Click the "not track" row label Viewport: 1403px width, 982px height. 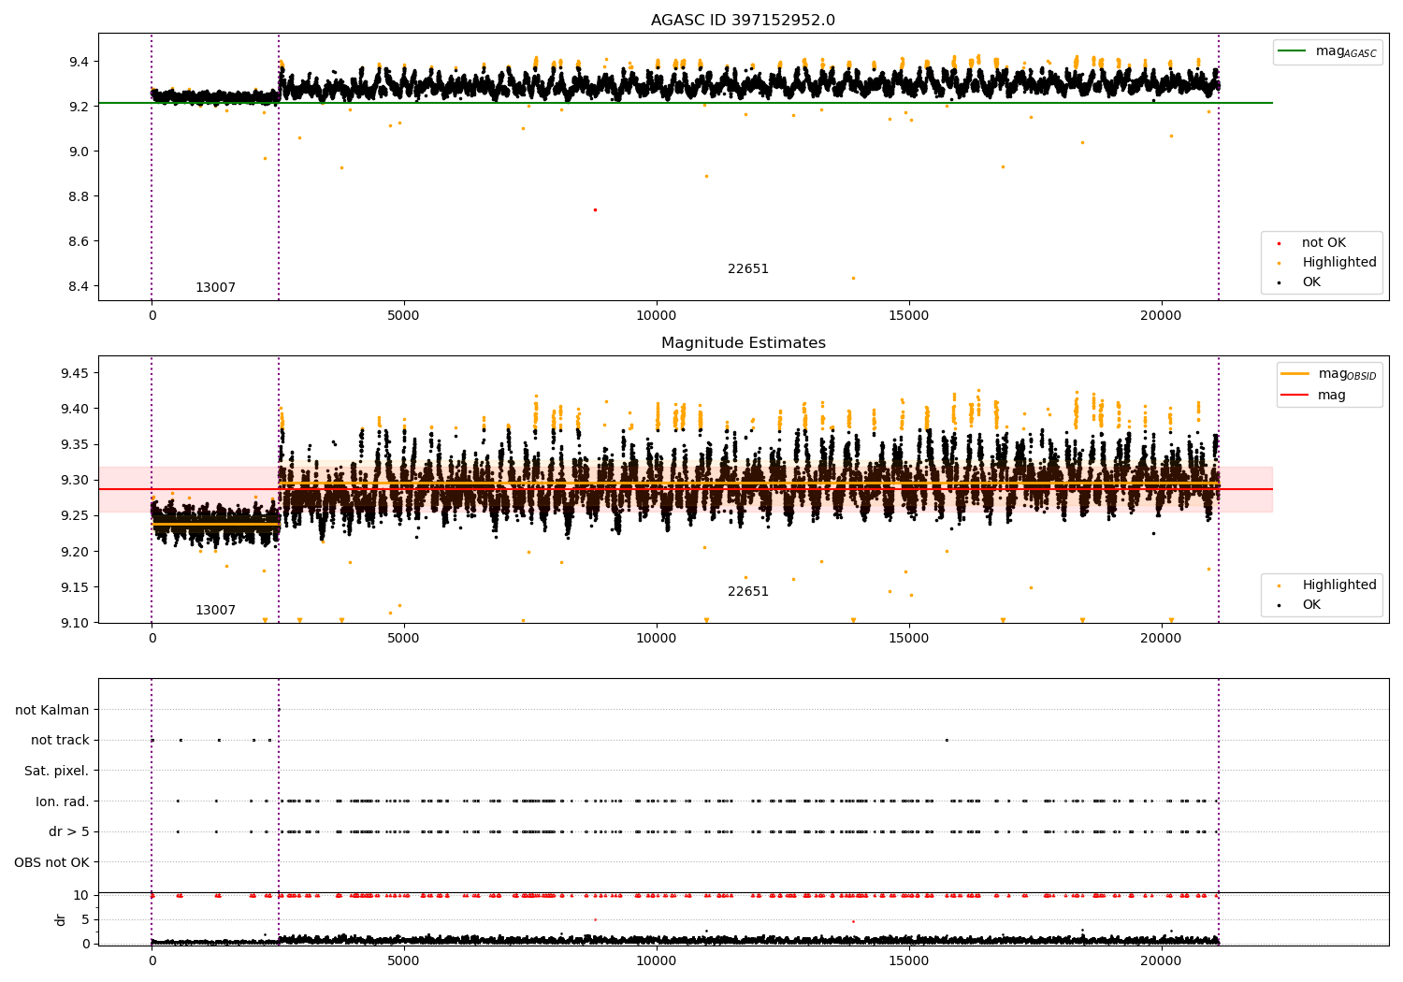(x=60, y=741)
